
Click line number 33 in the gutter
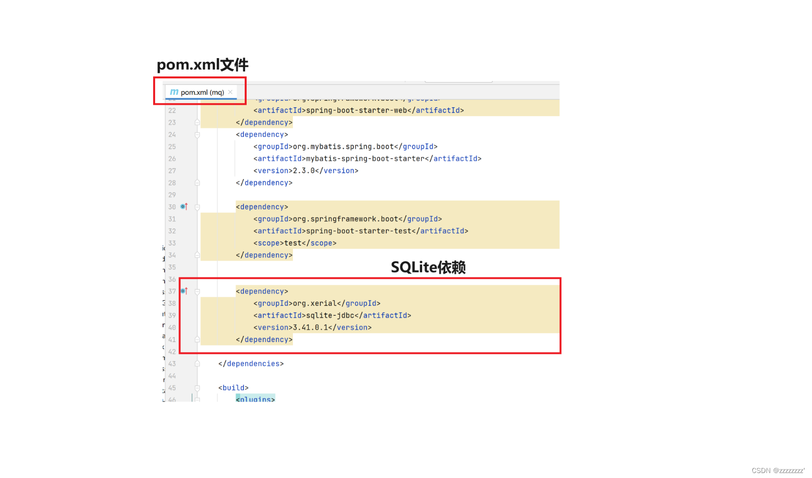tap(172, 243)
